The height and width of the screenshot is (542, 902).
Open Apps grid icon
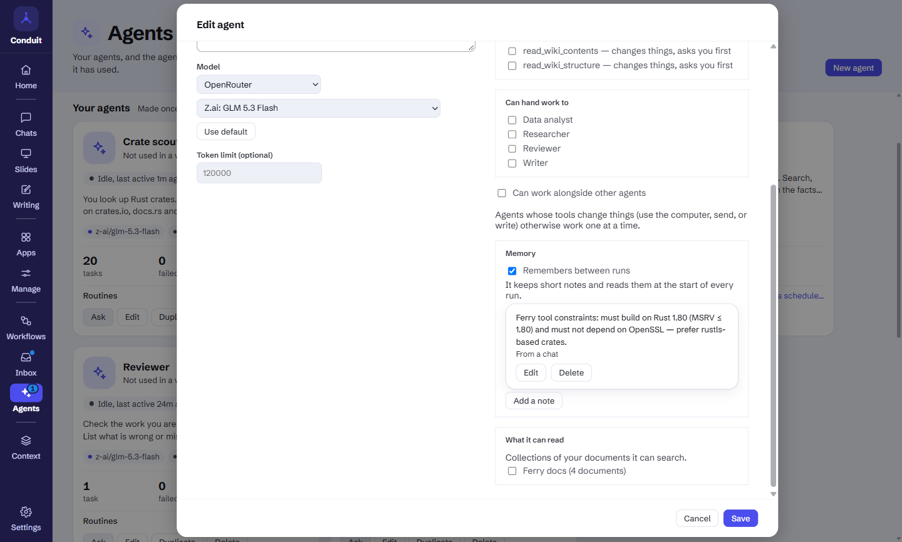26,237
